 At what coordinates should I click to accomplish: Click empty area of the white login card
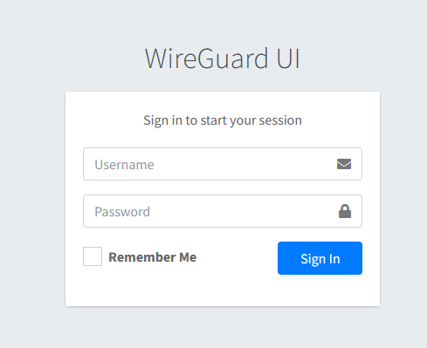(x=223, y=290)
